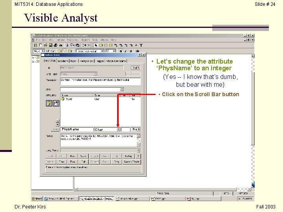The width and height of the screenshot is (283, 212).
Task: Click the Paste clipboard toolbar icon
Action: point(77,45)
